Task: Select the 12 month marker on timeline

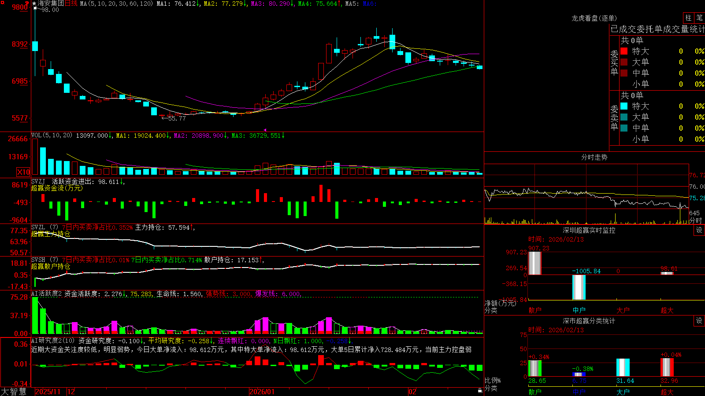Action: pyautogui.click(x=71, y=392)
